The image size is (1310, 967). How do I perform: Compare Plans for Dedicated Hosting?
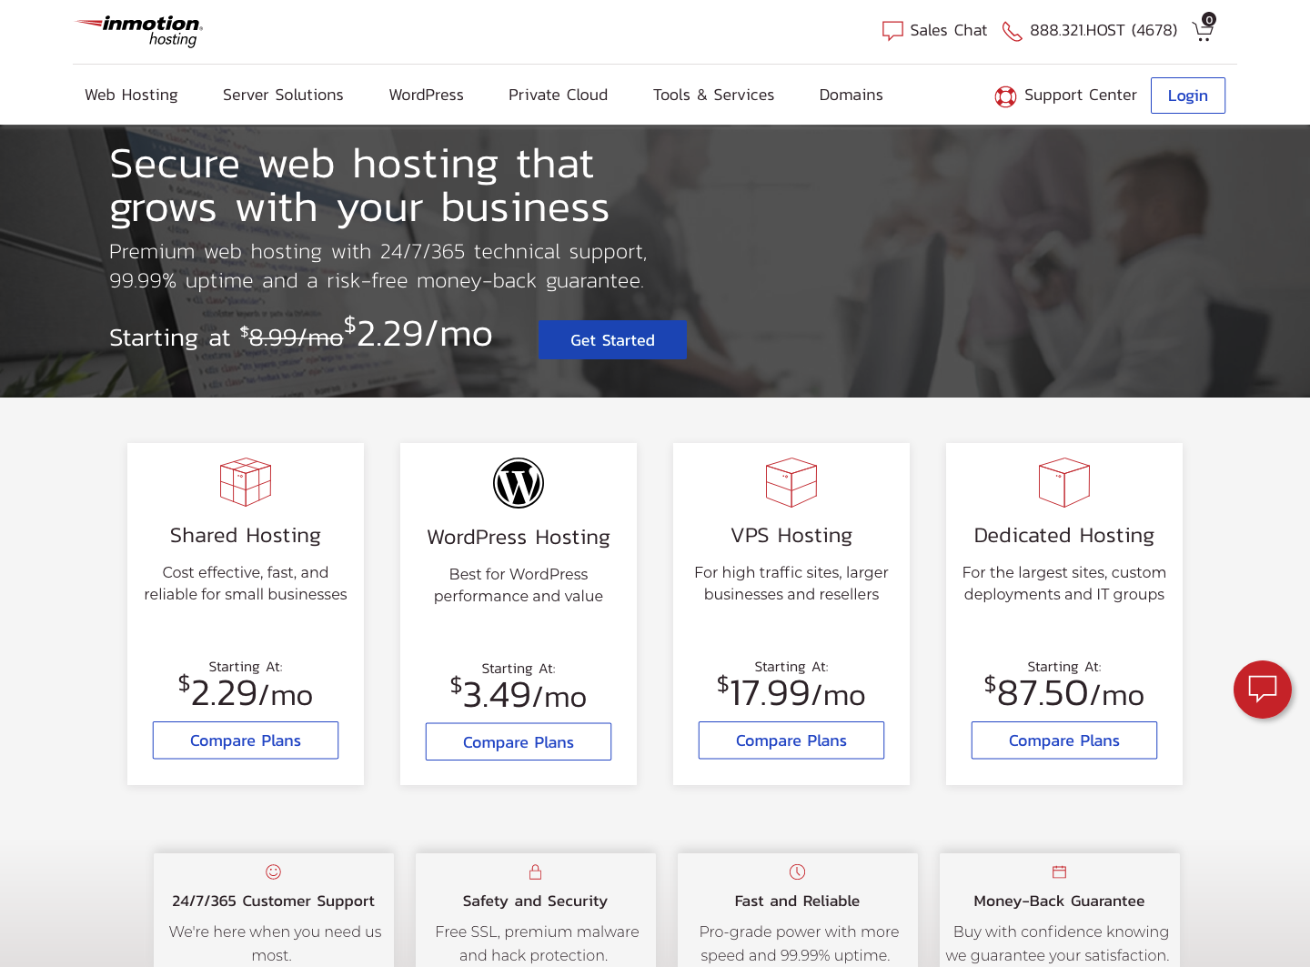point(1064,740)
